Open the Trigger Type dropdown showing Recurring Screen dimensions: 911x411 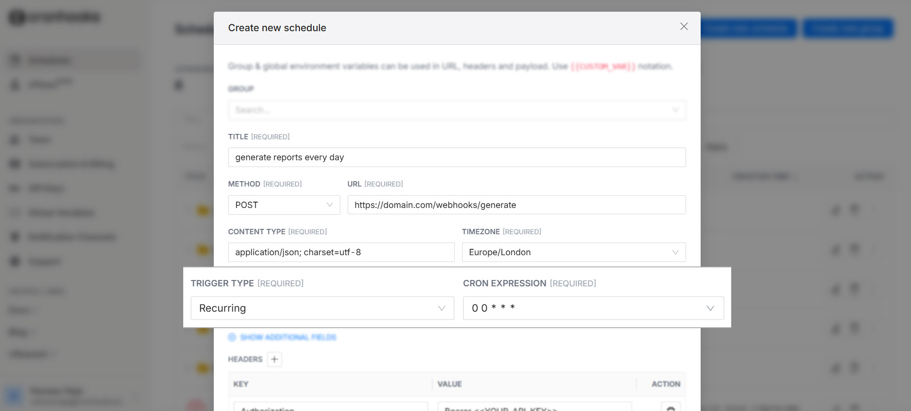(322, 308)
